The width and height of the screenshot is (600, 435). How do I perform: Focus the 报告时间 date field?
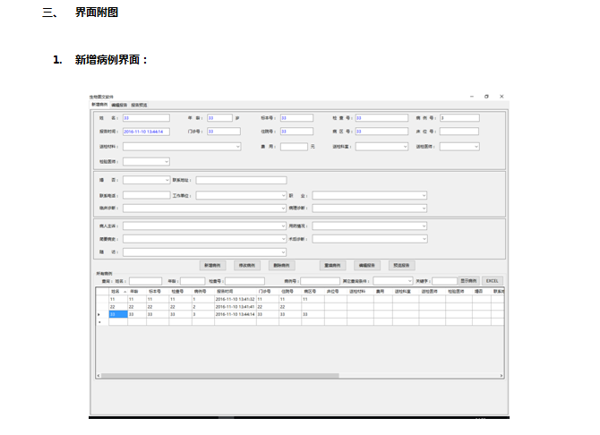[x=144, y=132]
